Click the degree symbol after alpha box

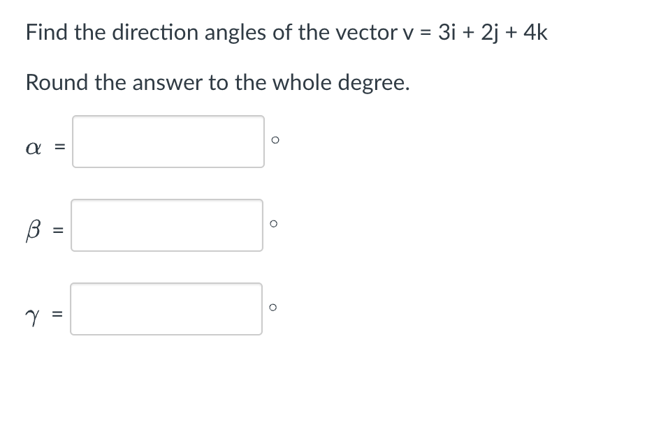pos(275,140)
